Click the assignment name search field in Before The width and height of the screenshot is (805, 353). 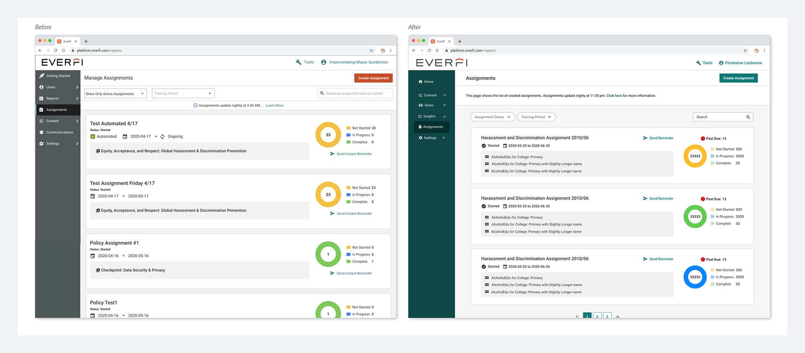click(355, 93)
